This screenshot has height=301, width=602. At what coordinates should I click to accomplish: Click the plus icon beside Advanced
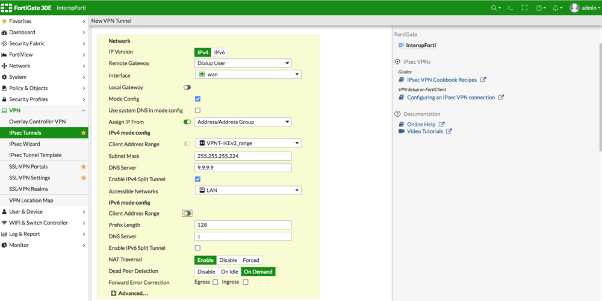pos(113,293)
